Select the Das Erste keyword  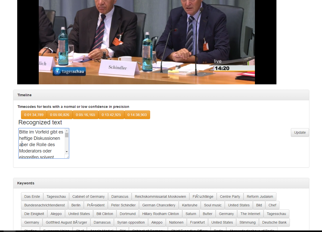pyautogui.click(x=32, y=197)
